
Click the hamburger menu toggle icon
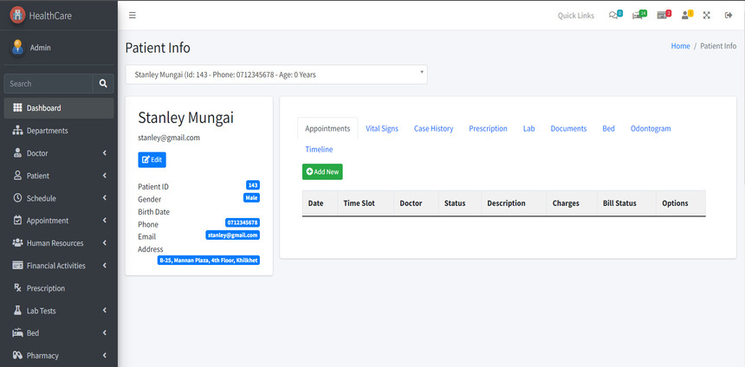tap(132, 16)
